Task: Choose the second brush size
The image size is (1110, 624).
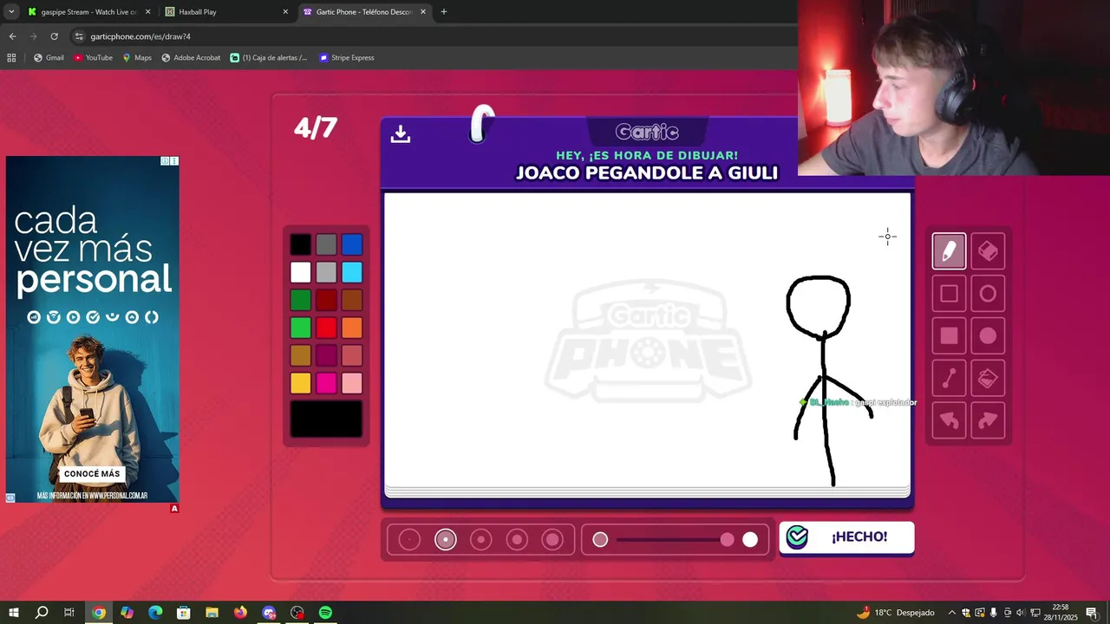Action: click(x=445, y=540)
